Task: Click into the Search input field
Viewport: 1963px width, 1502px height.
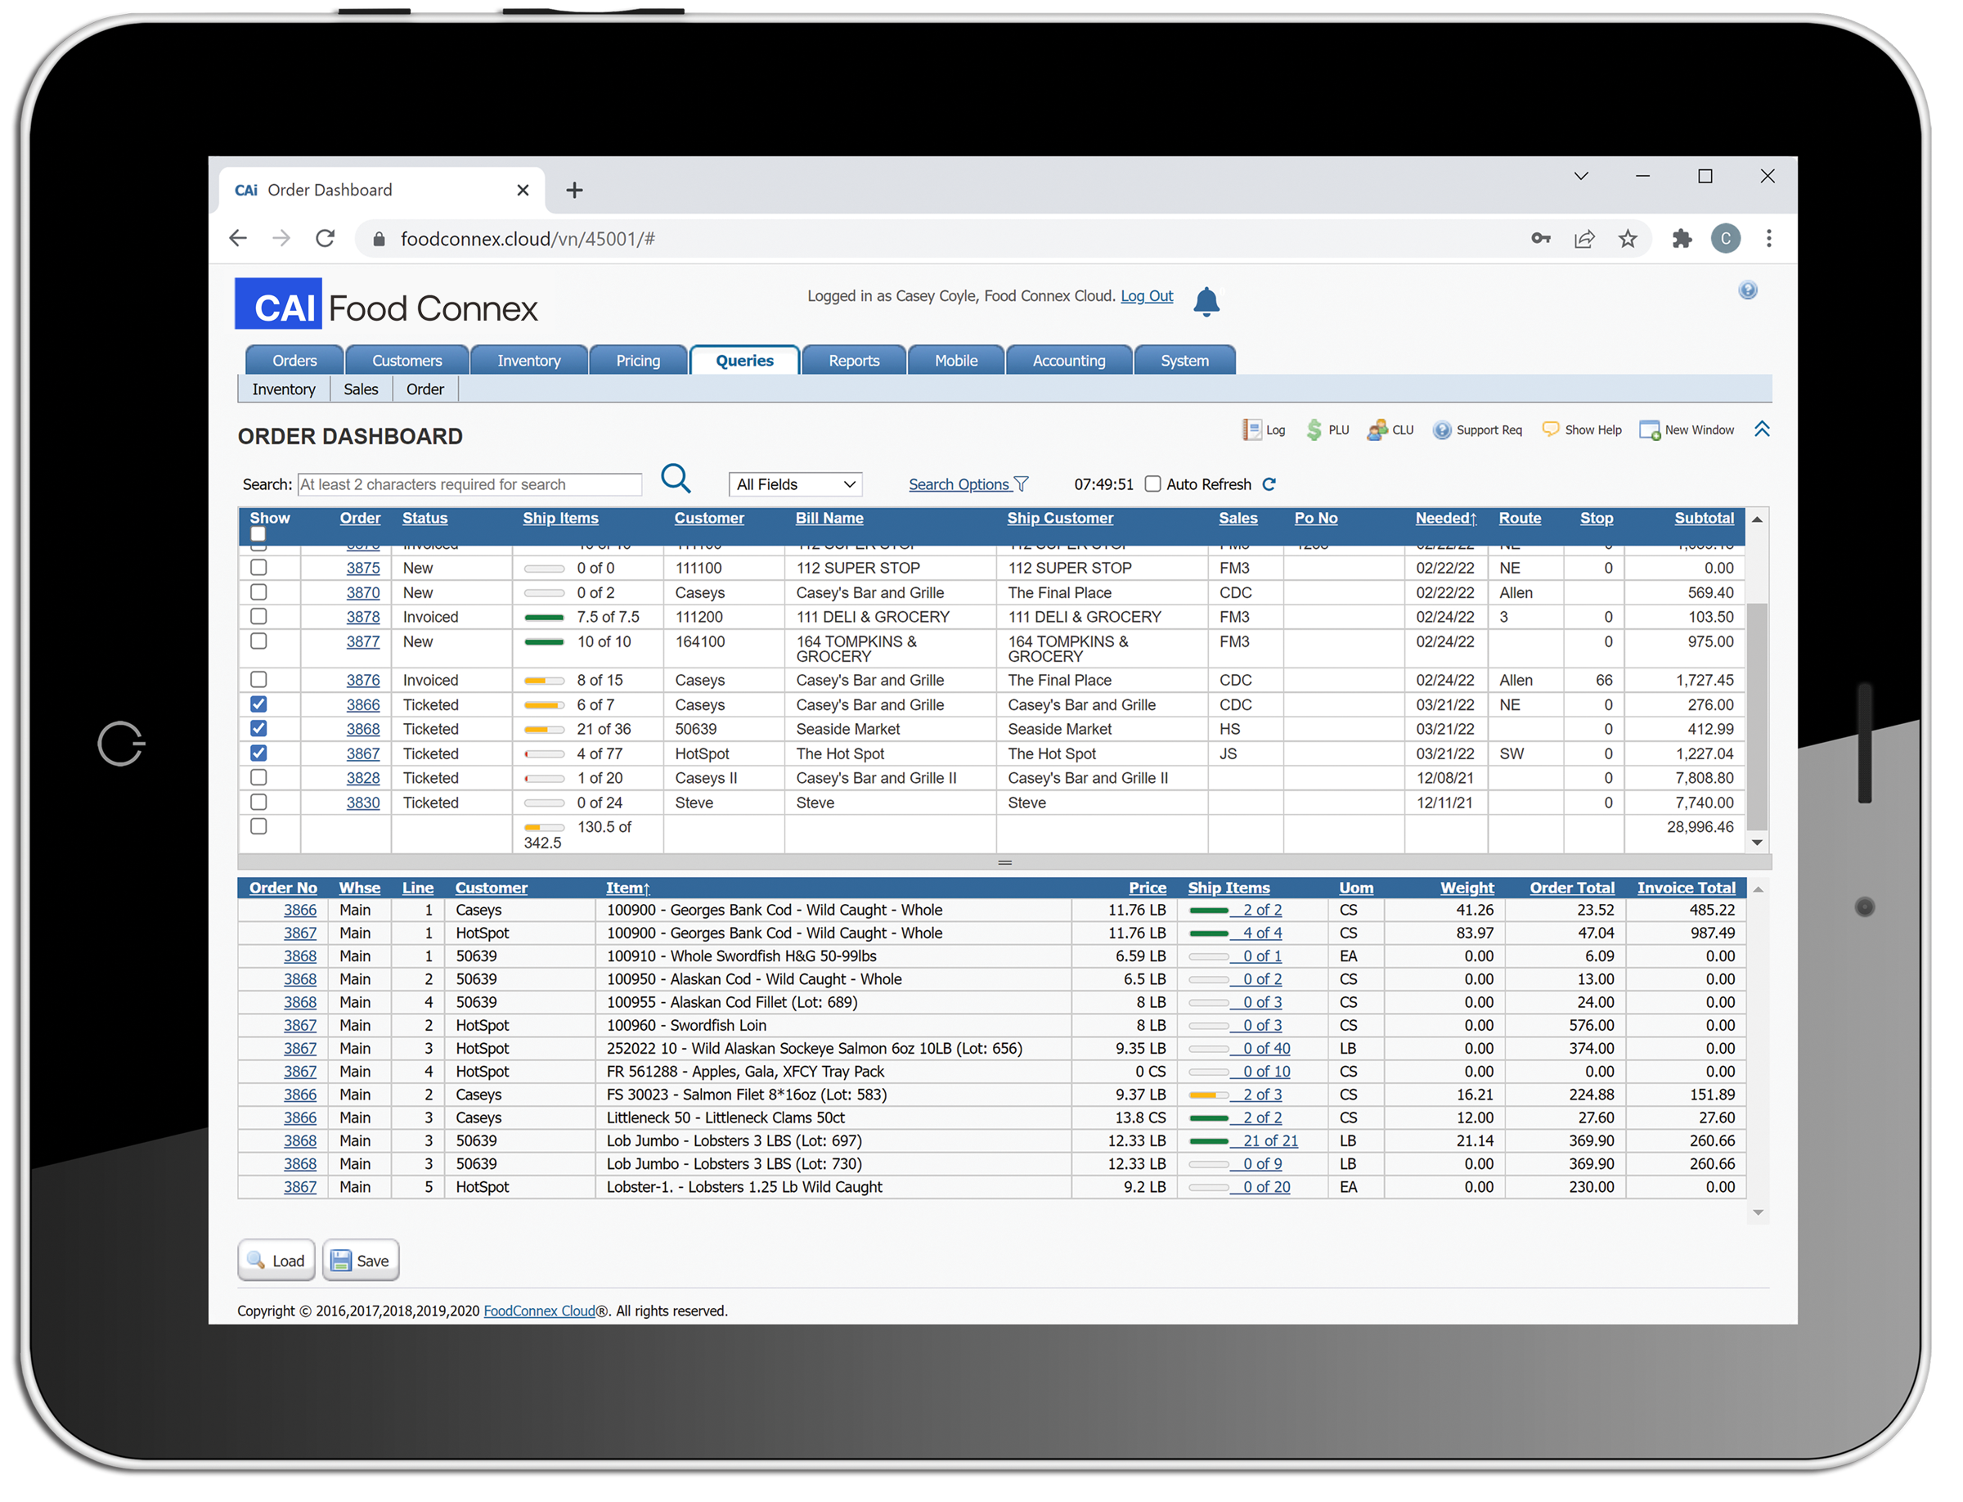Action: pyautogui.click(x=469, y=484)
